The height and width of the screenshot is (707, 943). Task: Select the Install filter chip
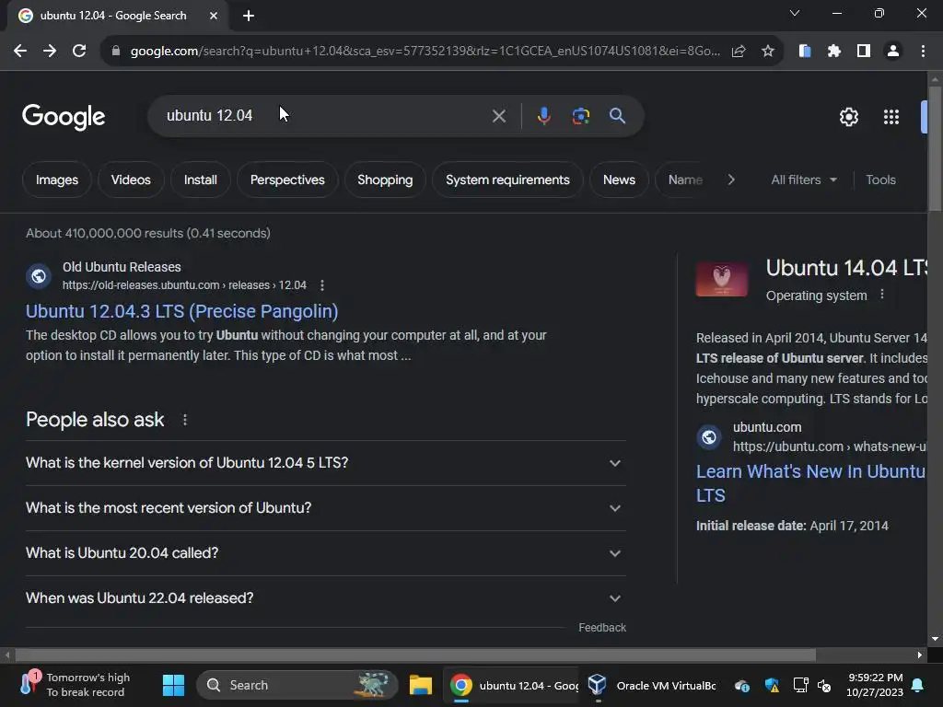200,180
